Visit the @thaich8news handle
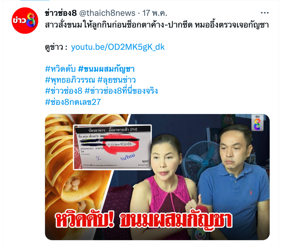This screenshot has height=246, width=286. (107, 13)
